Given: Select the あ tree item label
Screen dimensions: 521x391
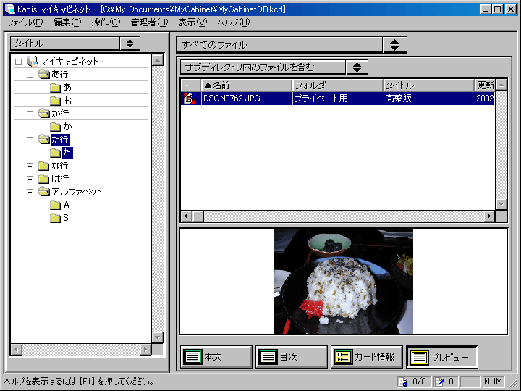Looking at the screenshot, I should click(67, 88).
